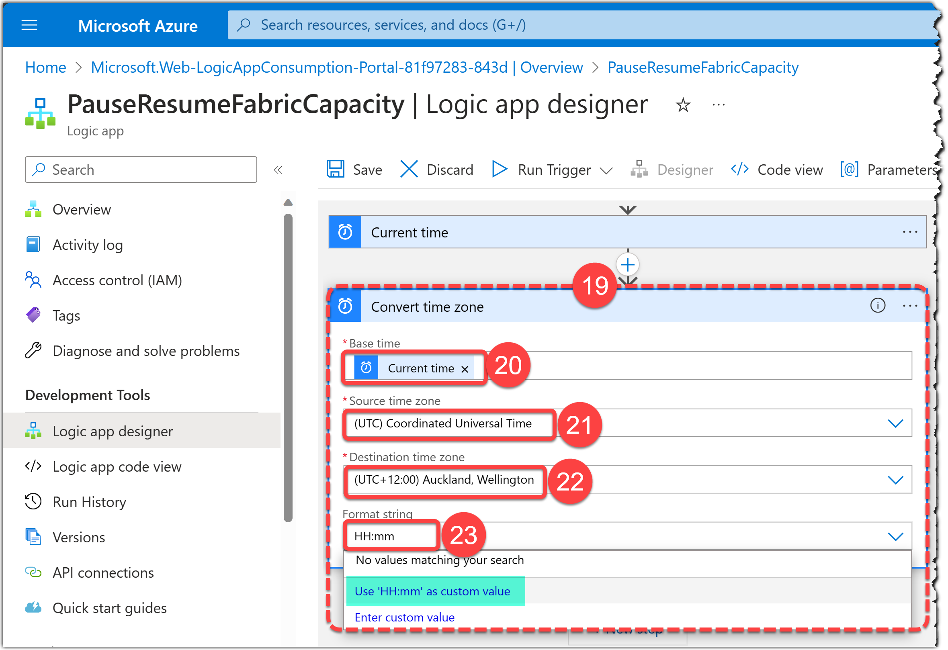Remove the Current time token with x

point(465,370)
